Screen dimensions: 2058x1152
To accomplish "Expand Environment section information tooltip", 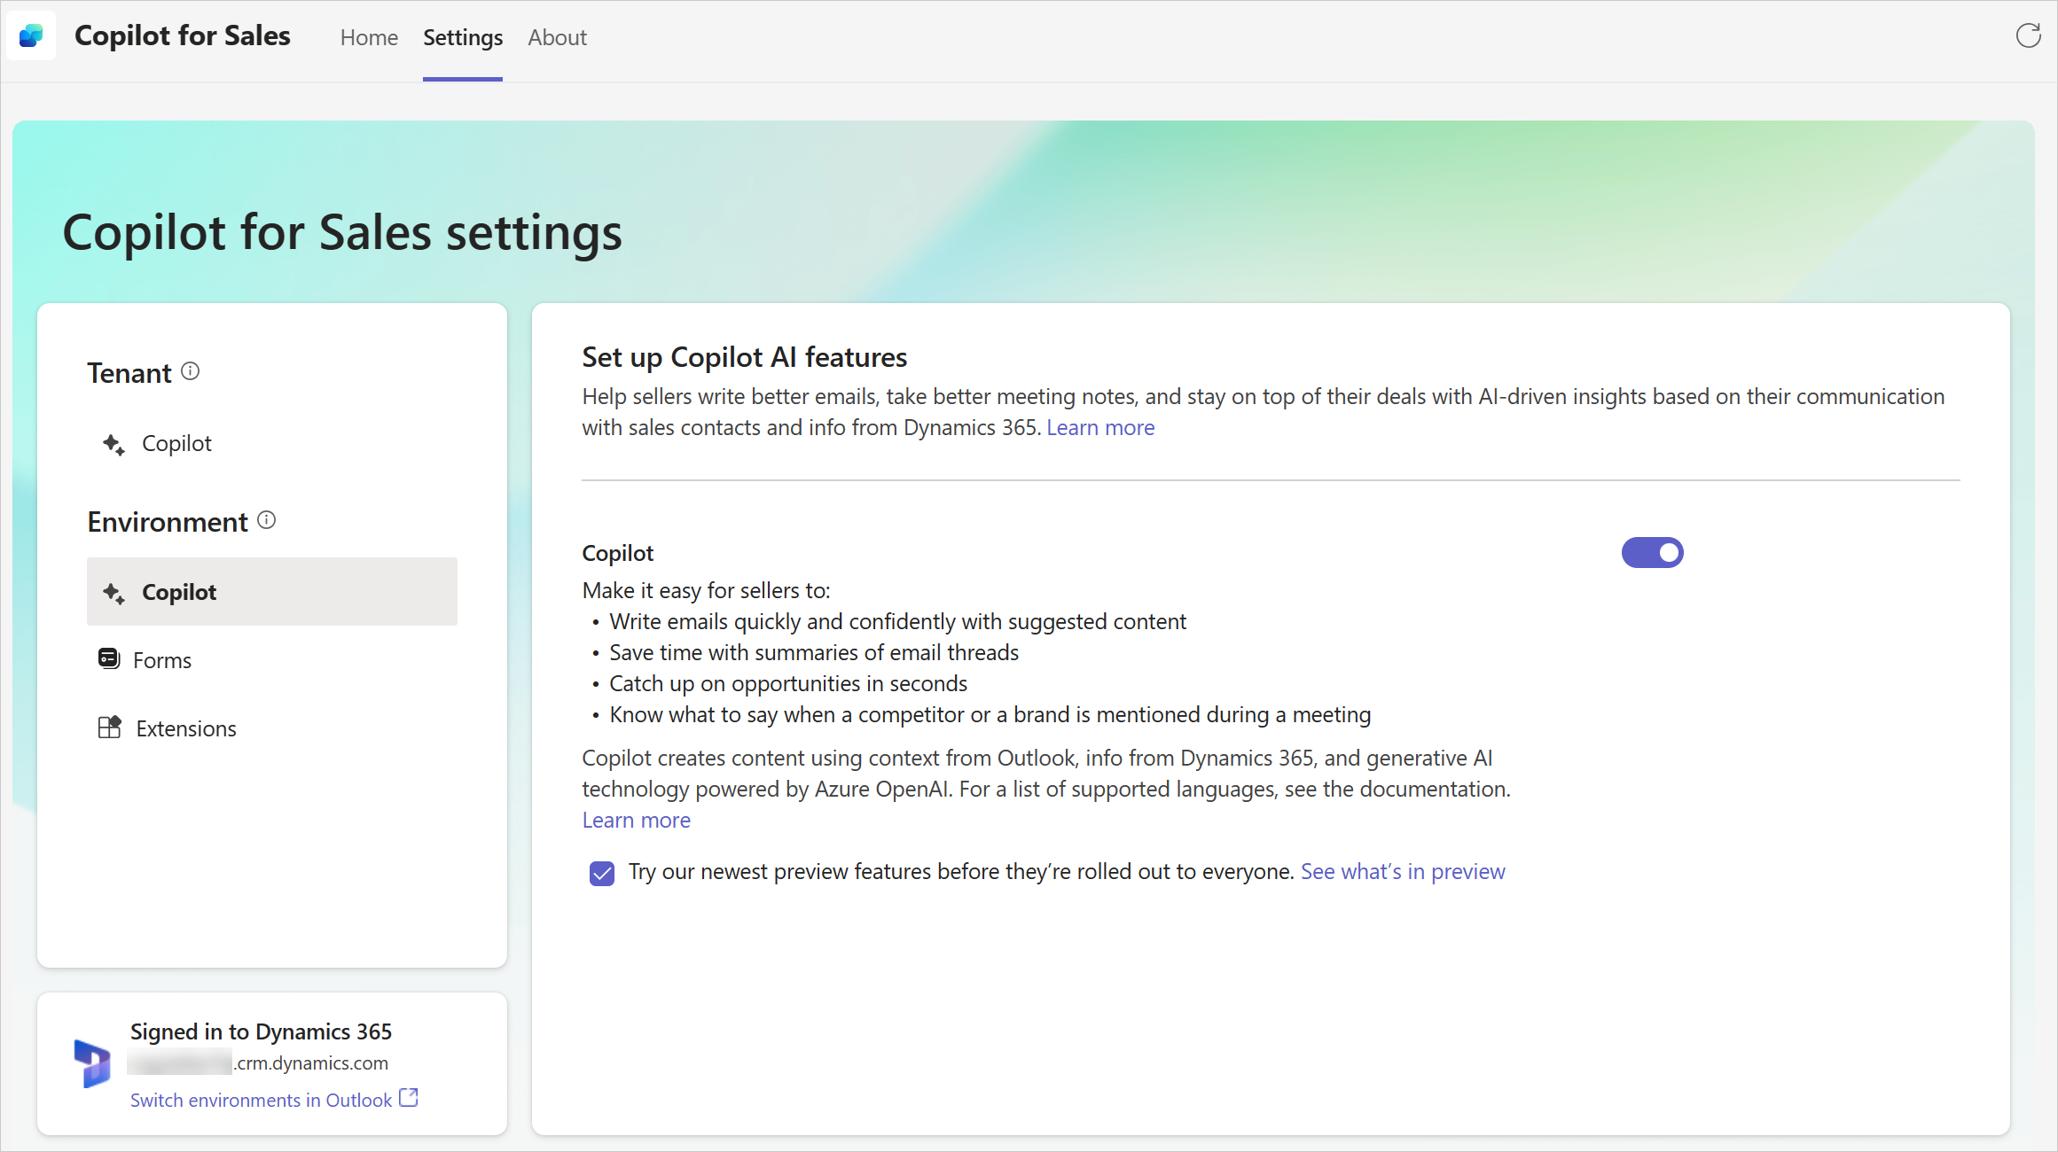I will click(x=269, y=519).
